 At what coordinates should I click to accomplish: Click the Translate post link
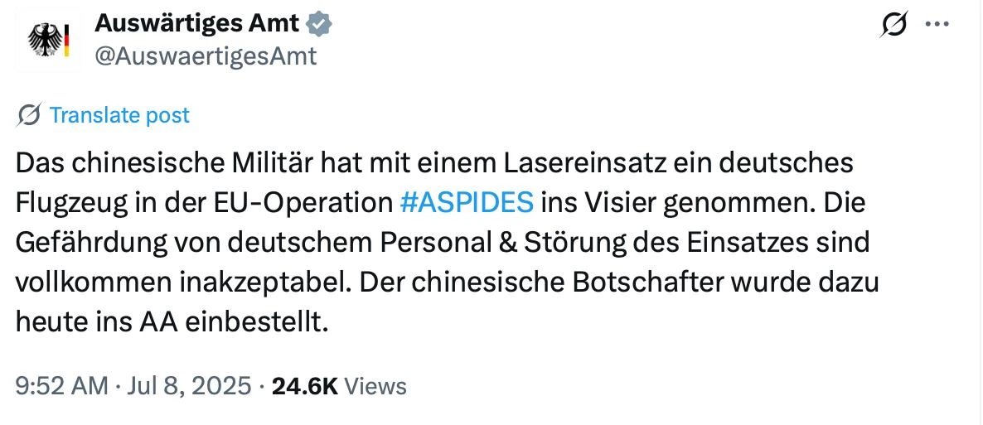click(x=119, y=115)
